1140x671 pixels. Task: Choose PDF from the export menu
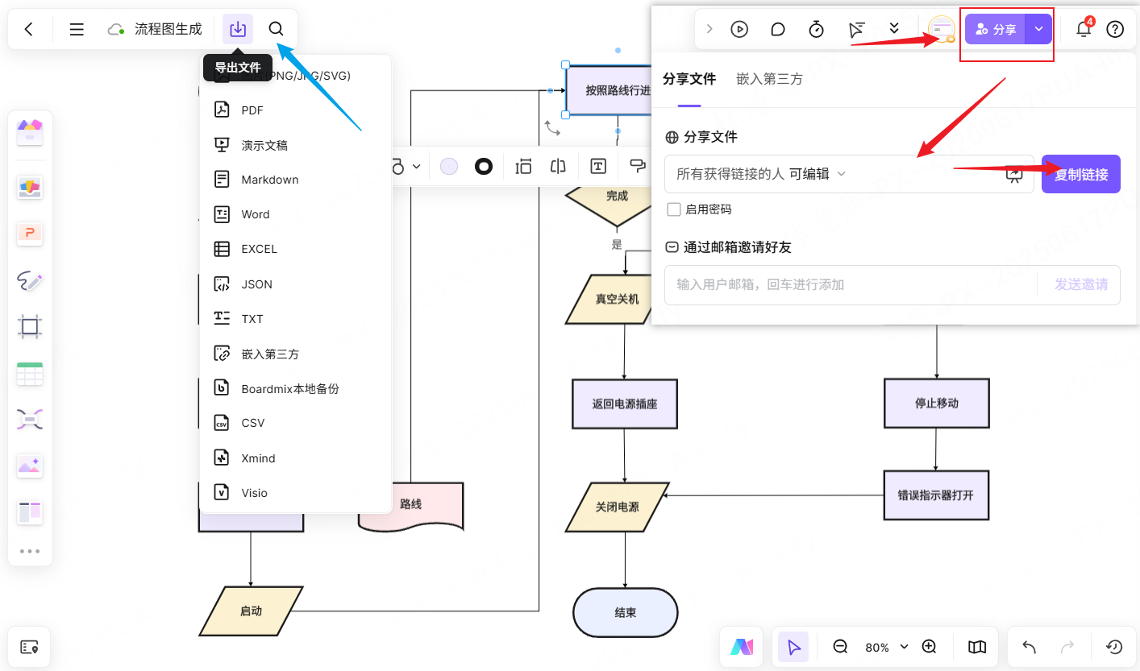tap(252, 110)
